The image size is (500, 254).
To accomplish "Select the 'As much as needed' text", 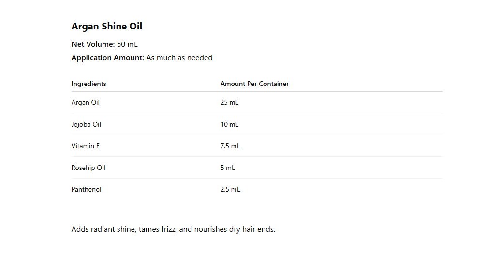I will pyautogui.click(x=179, y=58).
